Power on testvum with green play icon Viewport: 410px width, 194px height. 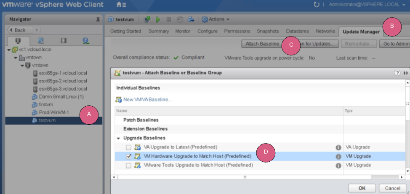tap(158, 19)
